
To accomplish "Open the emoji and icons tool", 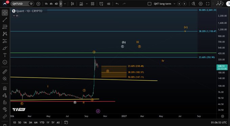I will tap(5, 62).
